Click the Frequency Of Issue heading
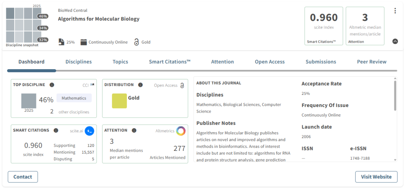405x188 pixels. (x=325, y=105)
